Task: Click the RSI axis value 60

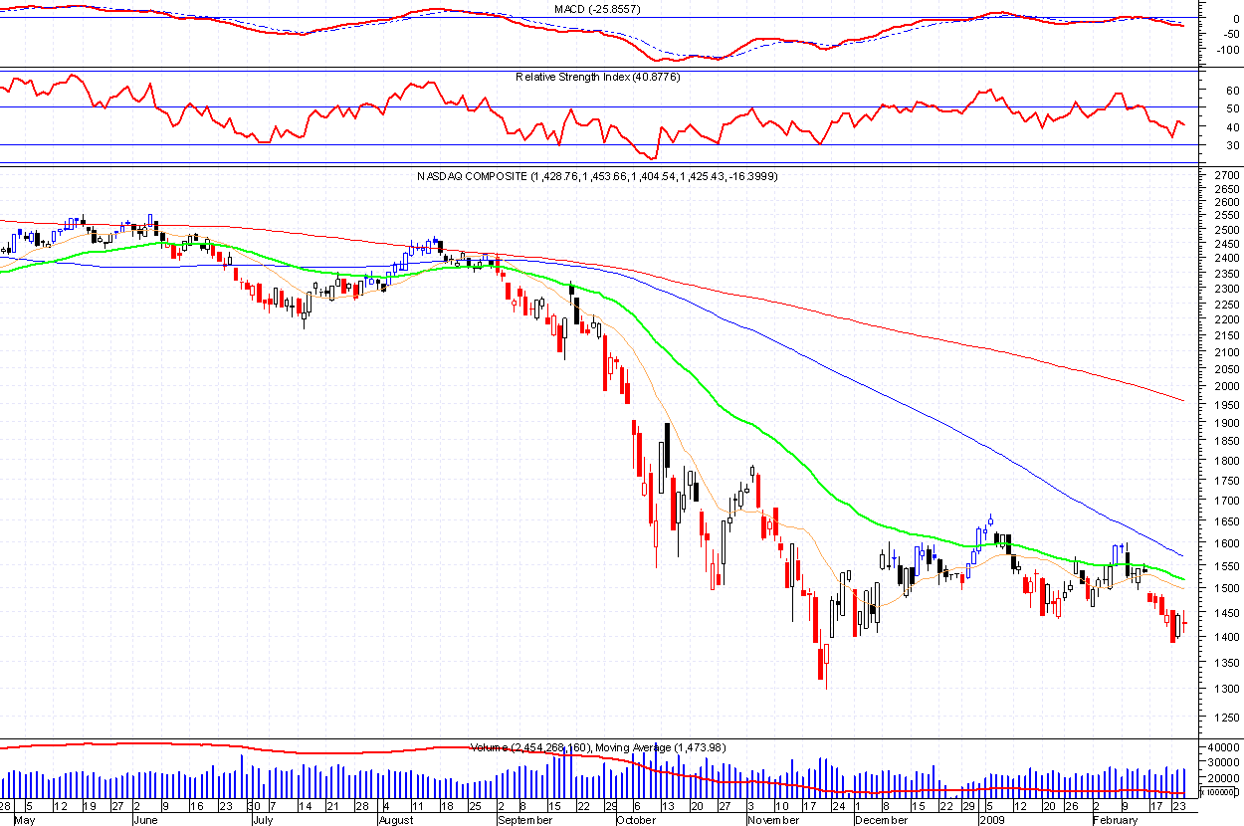Action: (x=1232, y=90)
